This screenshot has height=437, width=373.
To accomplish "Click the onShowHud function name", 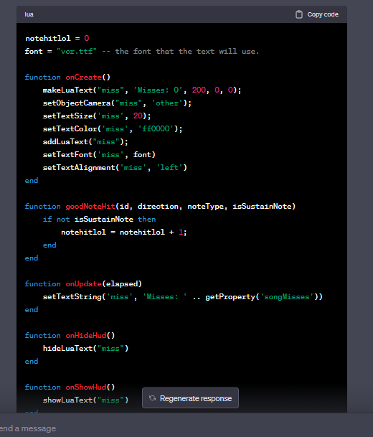I will (86, 387).
